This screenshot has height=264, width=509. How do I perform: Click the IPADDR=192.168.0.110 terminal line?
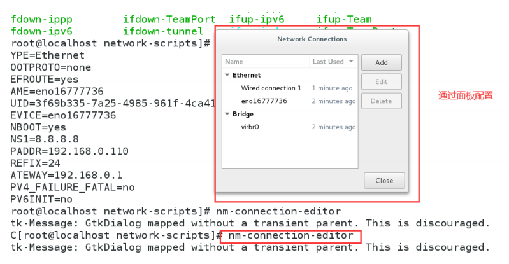pyautogui.click(x=70, y=151)
